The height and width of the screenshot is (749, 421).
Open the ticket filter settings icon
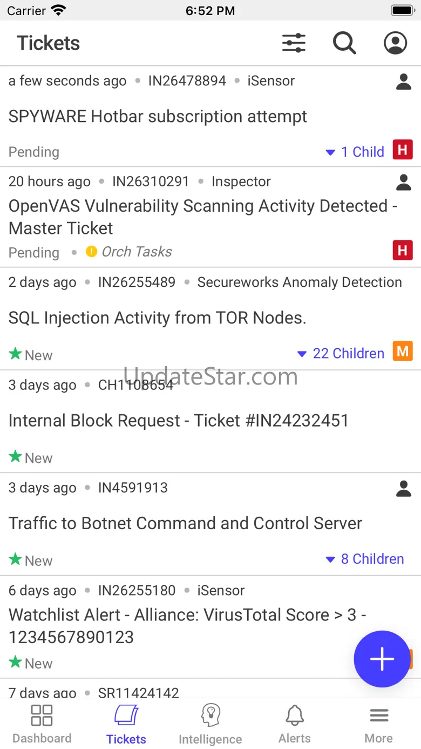294,43
